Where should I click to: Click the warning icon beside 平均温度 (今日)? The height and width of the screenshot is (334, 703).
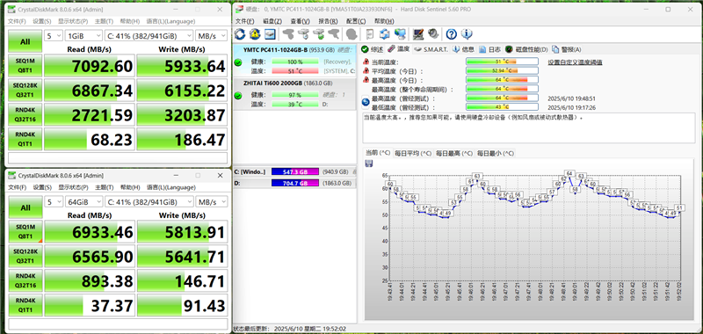click(x=366, y=71)
